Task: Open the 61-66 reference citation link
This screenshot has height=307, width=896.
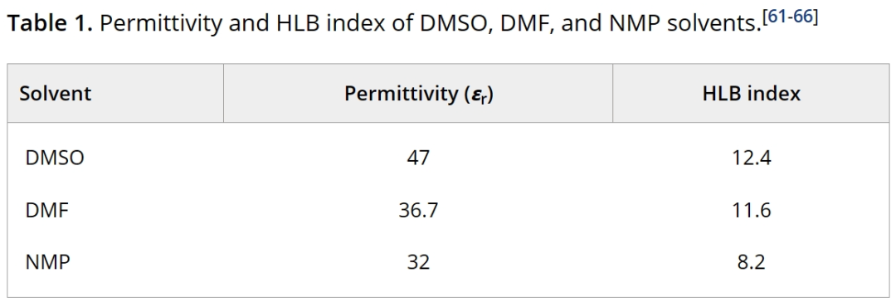Action: [791, 17]
